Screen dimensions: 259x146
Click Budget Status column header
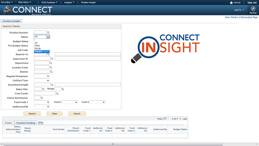[x=180, y=129]
